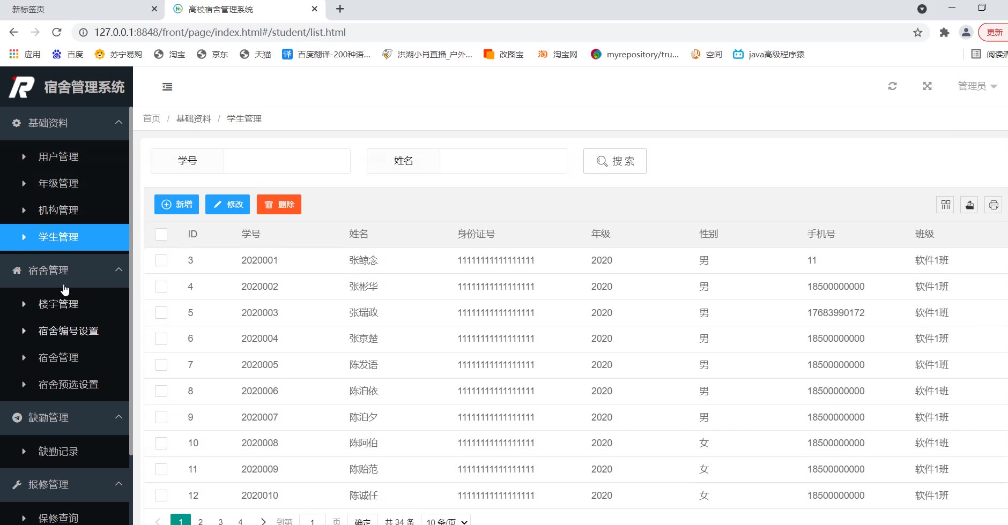
Task: Collapse the 宿舍管理 menu group
Action: pyautogui.click(x=64, y=271)
